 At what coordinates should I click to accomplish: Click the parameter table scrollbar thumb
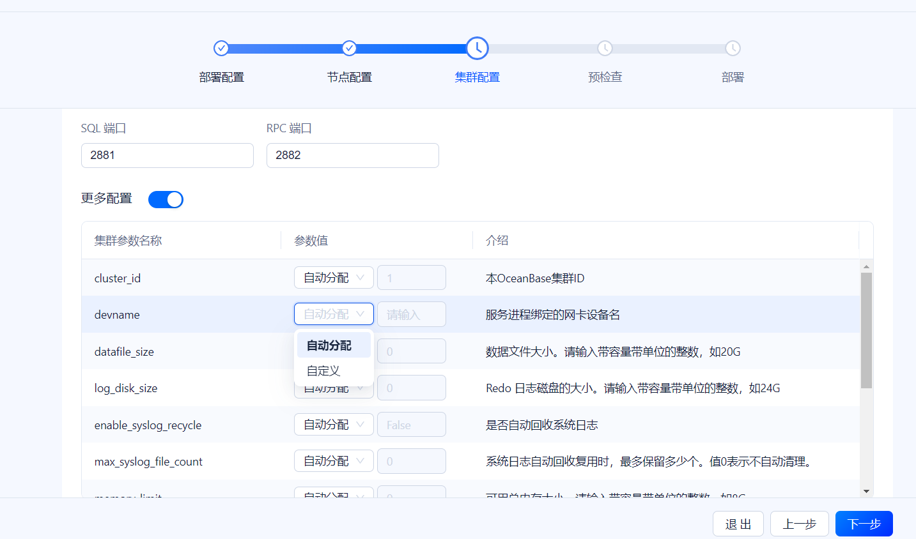click(x=866, y=330)
